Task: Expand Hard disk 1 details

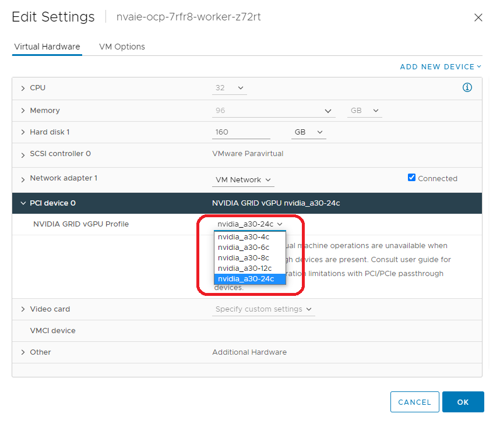Action: [x=23, y=132]
